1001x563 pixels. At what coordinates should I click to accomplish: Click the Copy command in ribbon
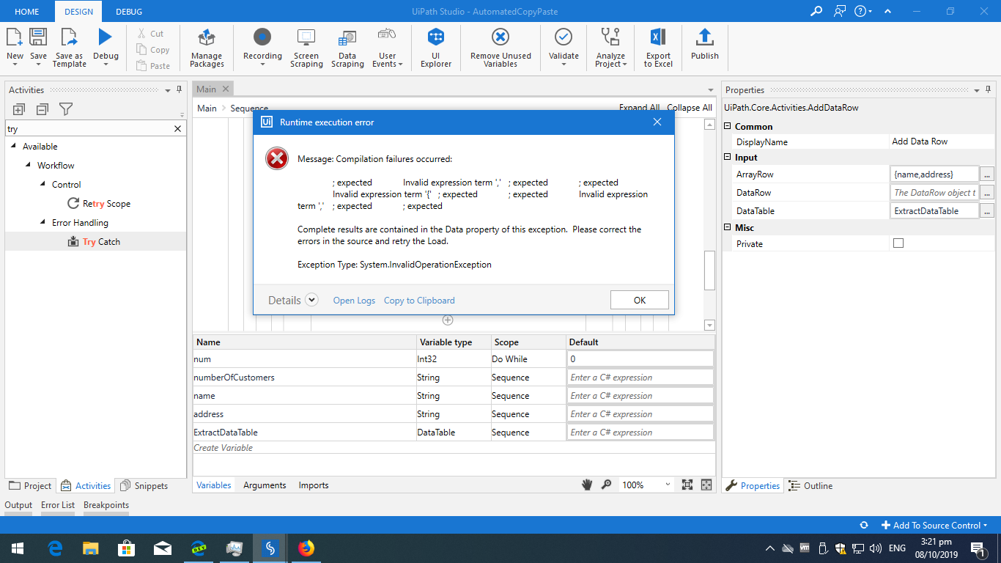pyautogui.click(x=153, y=50)
